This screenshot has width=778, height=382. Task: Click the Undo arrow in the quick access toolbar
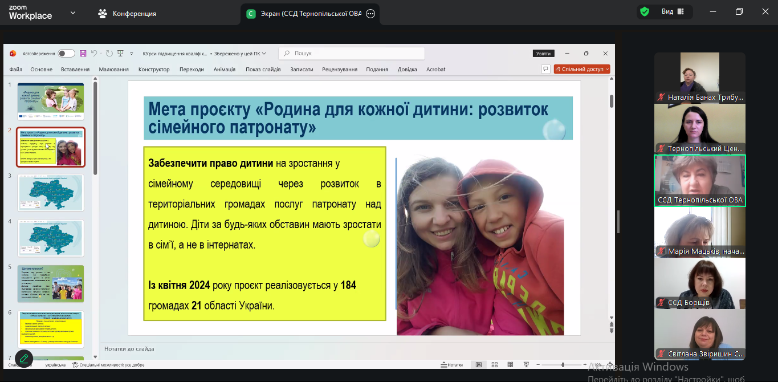click(x=94, y=54)
